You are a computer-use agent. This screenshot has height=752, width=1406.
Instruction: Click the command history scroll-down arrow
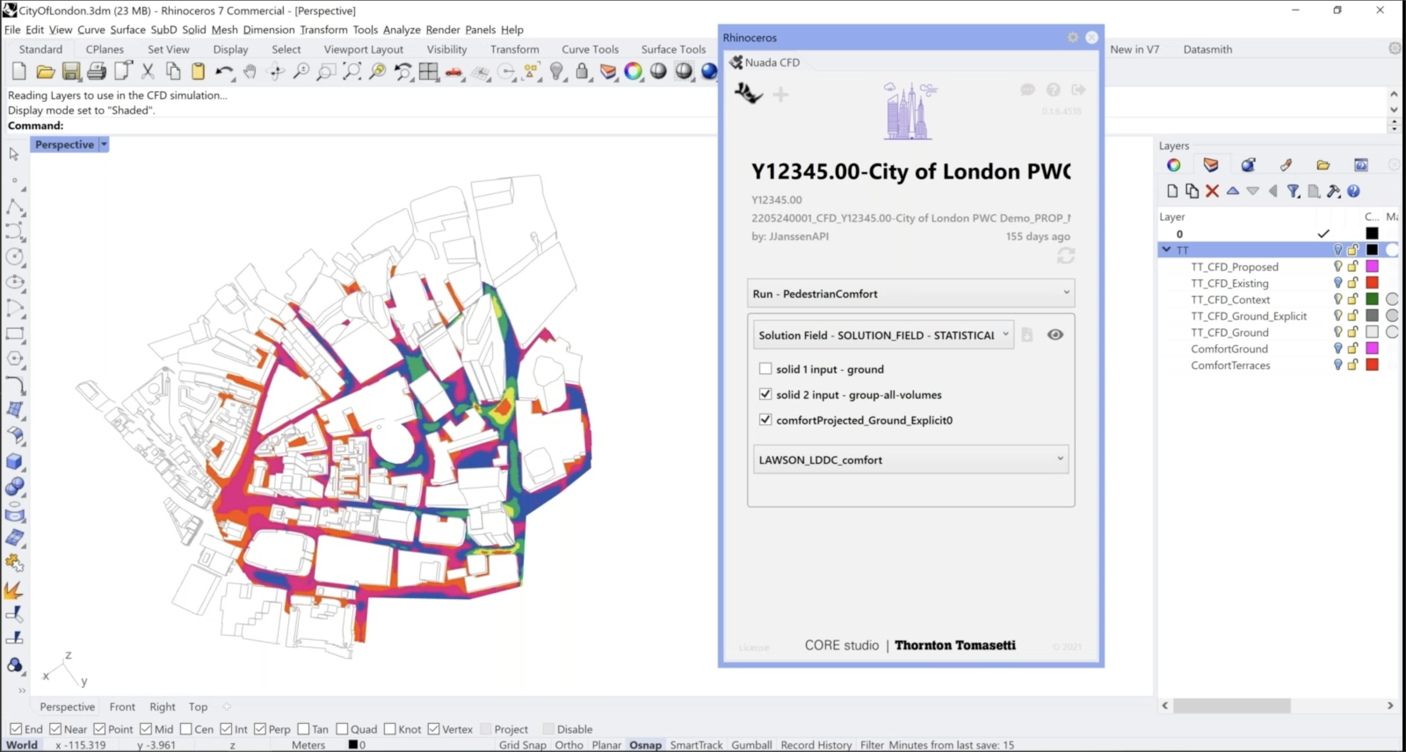click(1394, 110)
